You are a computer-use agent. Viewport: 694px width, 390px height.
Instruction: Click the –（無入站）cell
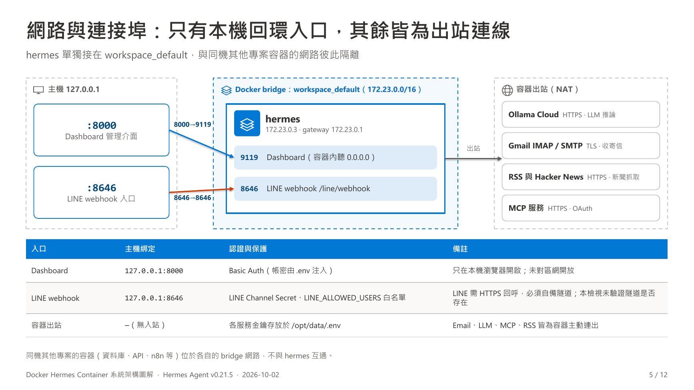point(145,325)
